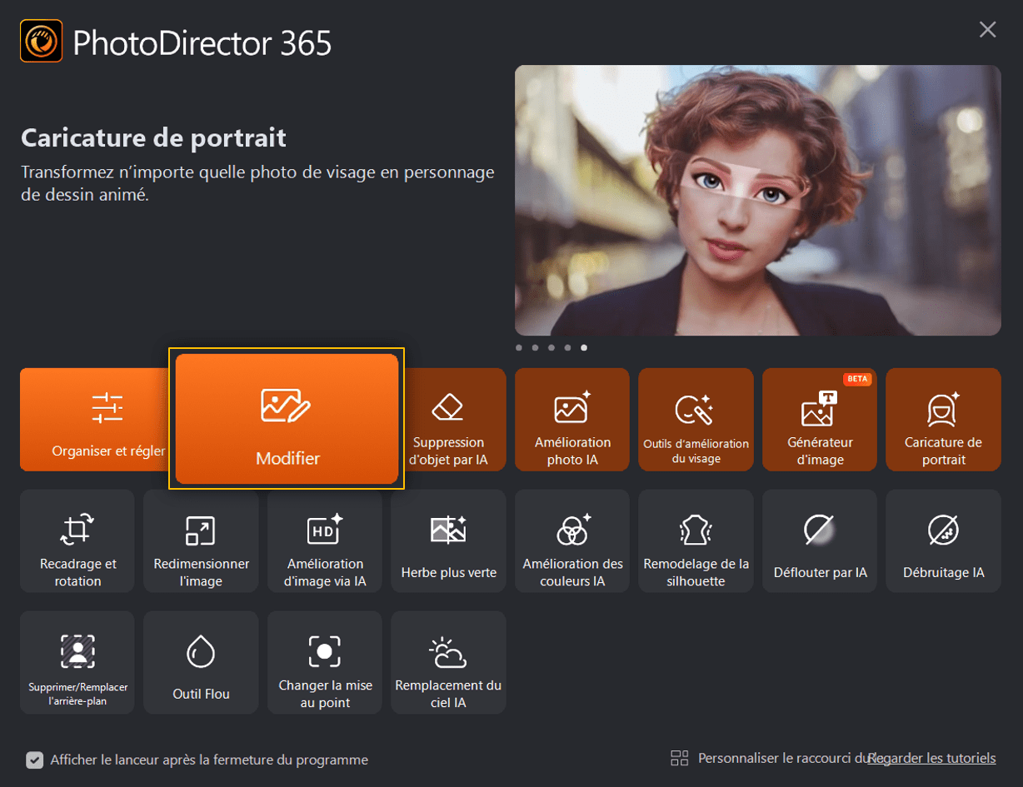The width and height of the screenshot is (1023, 787).
Task: Launch Débruitage IA tool
Action: pos(943,541)
